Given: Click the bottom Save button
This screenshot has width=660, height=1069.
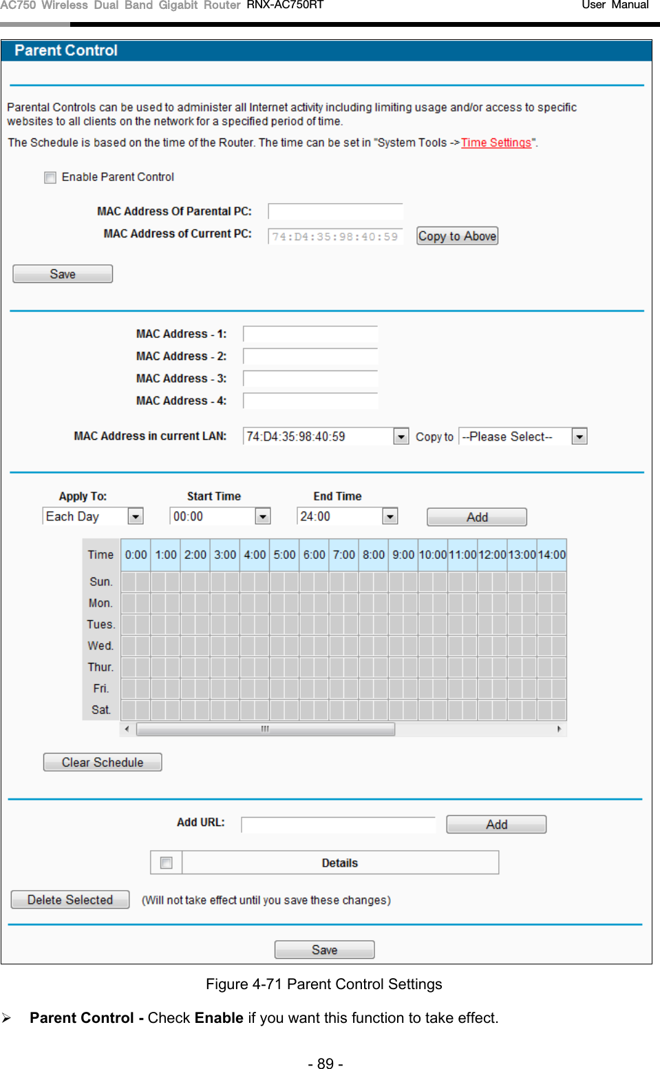Looking at the screenshot, I should click(324, 950).
